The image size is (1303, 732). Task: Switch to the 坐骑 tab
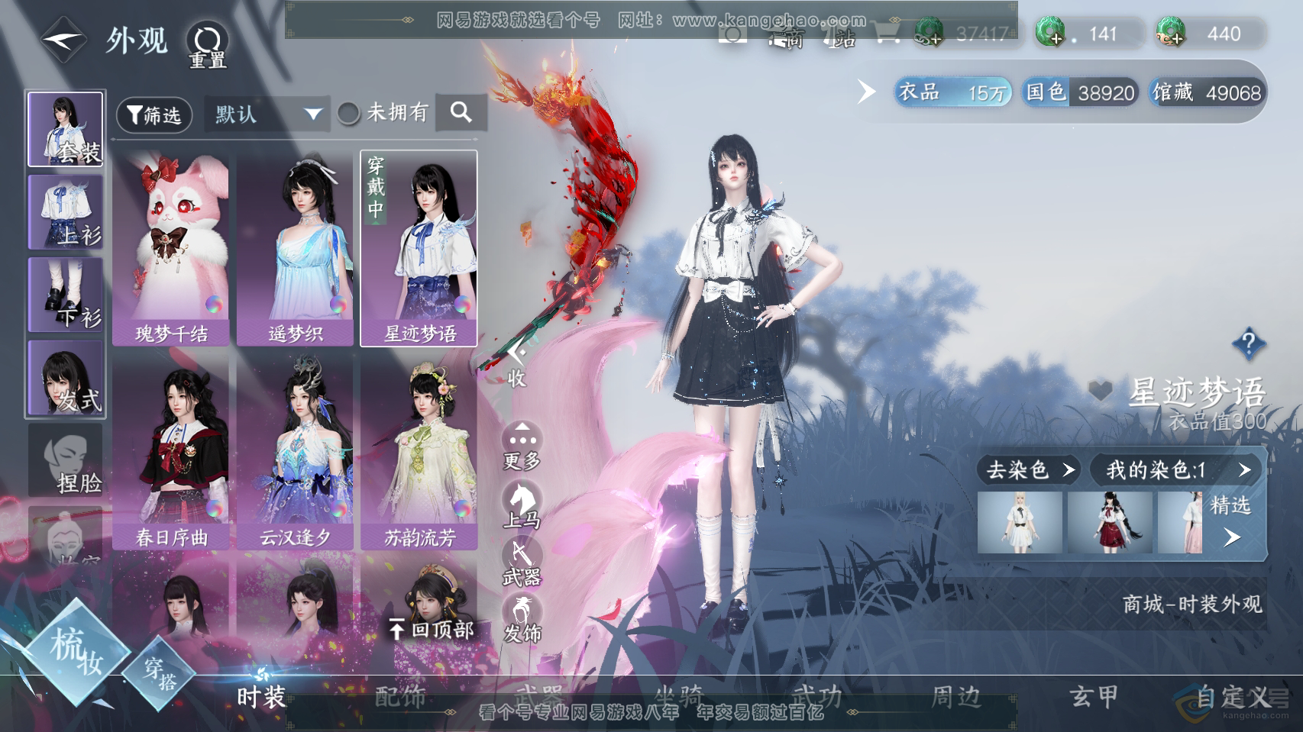tap(678, 697)
